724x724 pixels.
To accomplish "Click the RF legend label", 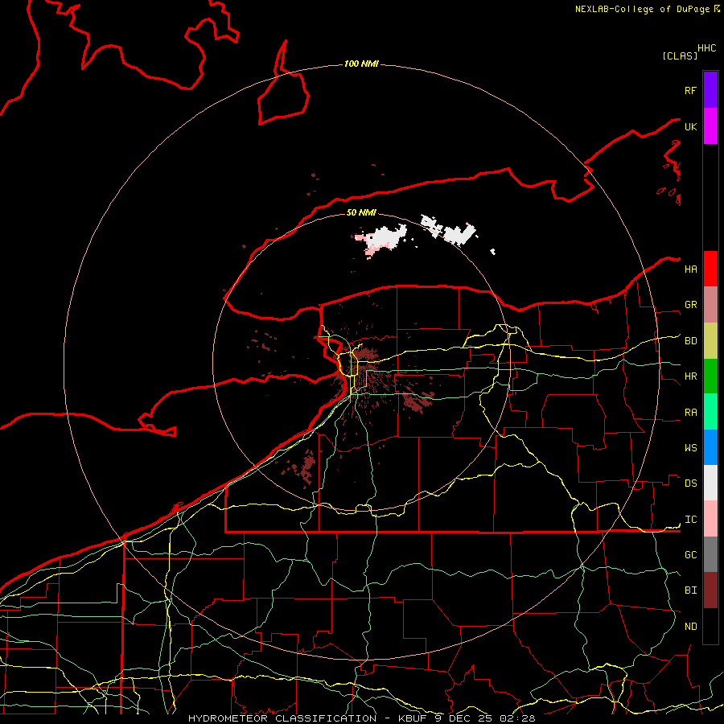I will pos(690,90).
